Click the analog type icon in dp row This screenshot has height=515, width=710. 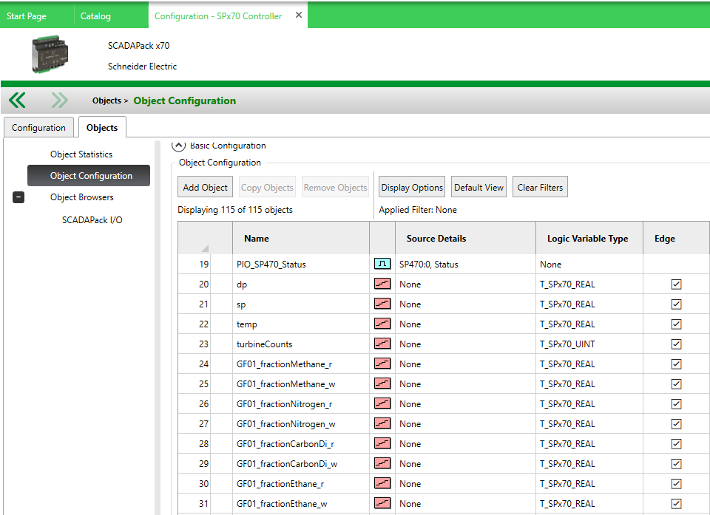pos(382,284)
